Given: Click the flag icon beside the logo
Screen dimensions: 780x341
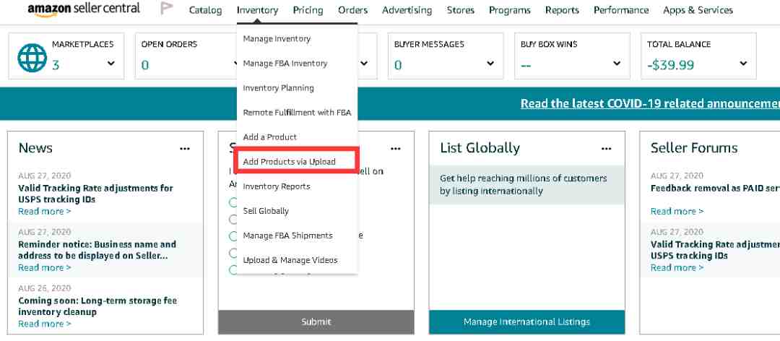Looking at the screenshot, I should (x=167, y=9).
